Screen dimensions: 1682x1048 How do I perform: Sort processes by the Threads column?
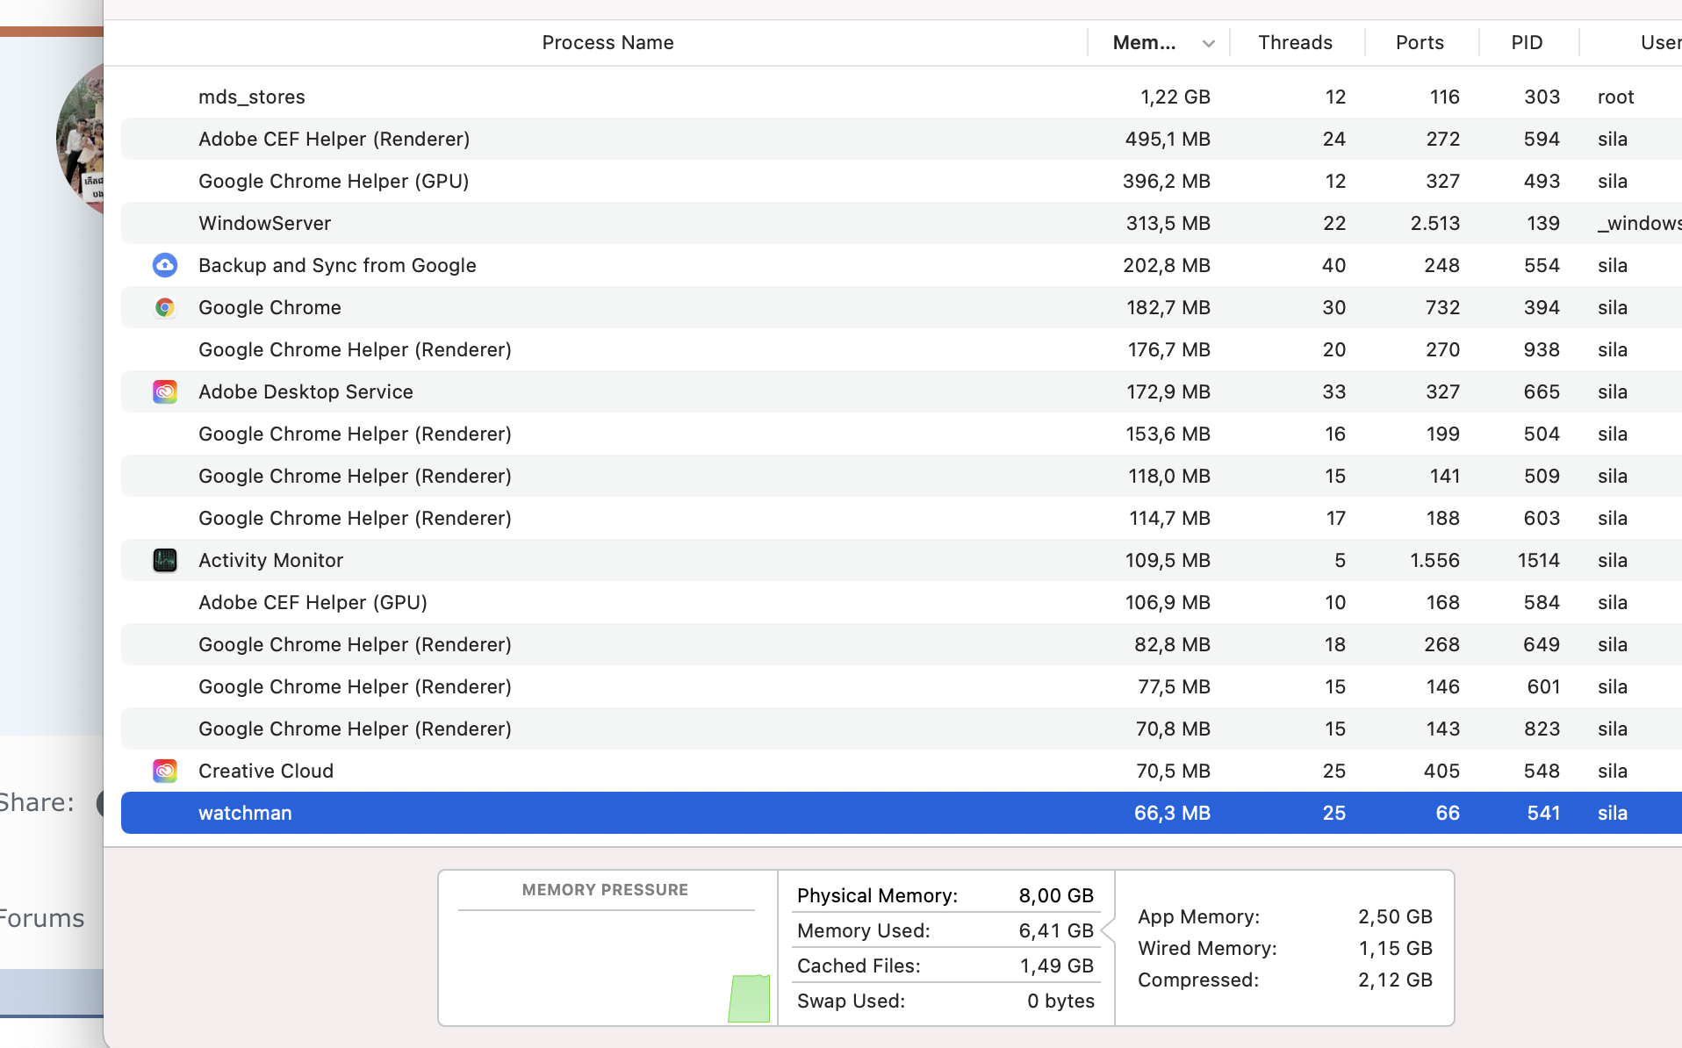coord(1295,43)
